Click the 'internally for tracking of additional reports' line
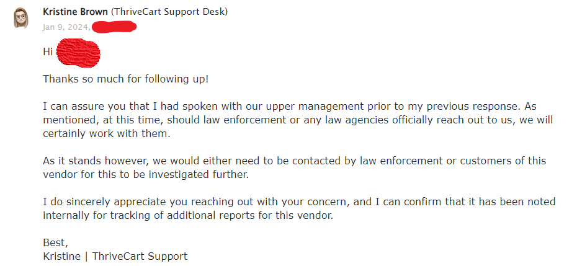This screenshot has width=577, height=266. point(188,216)
